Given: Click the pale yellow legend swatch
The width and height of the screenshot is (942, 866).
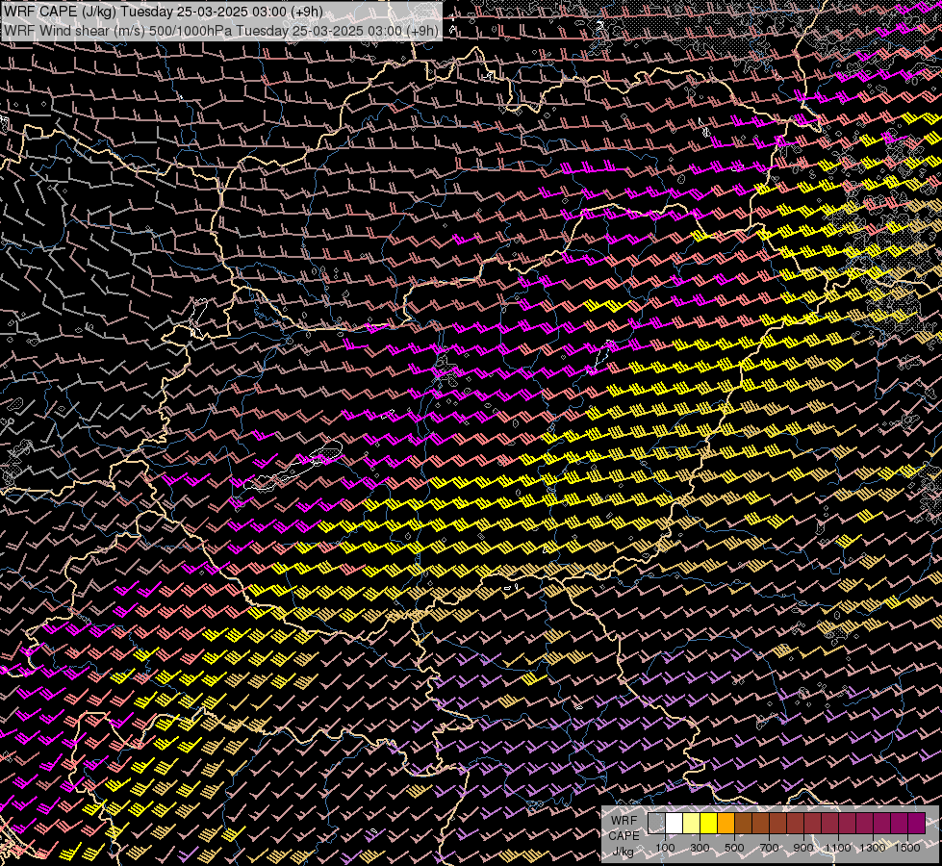Looking at the screenshot, I should pos(692,824).
